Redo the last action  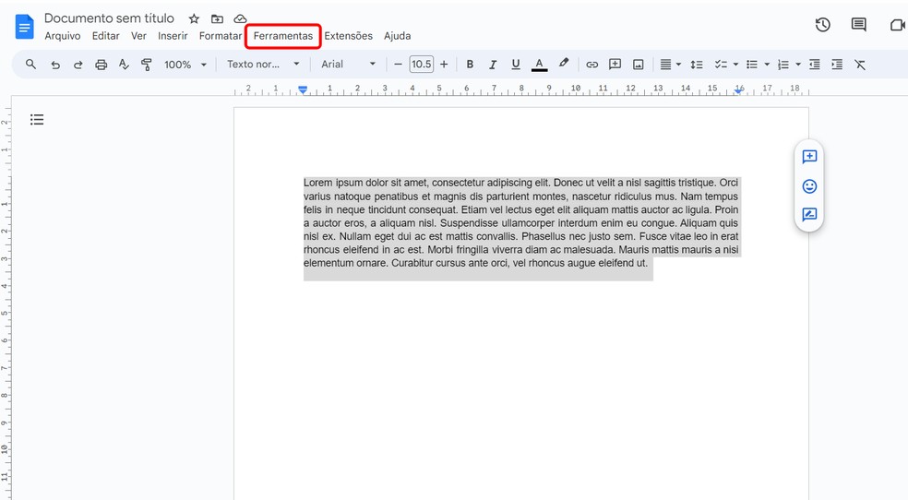click(x=78, y=65)
